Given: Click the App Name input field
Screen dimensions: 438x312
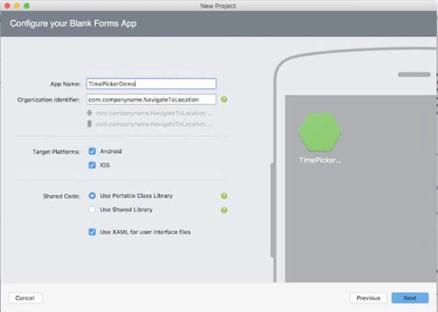Looking at the screenshot, I should coord(151,83).
